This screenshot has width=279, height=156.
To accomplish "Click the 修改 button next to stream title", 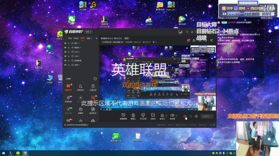I will (127, 38).
